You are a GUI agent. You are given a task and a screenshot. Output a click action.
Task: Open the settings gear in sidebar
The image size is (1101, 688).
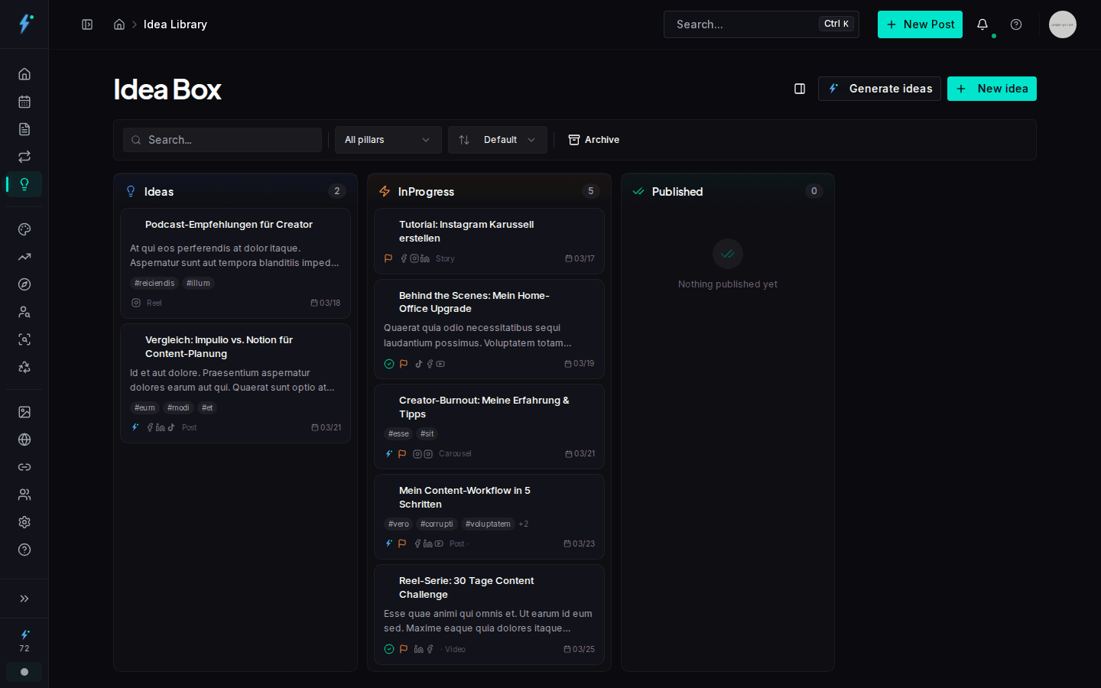(24, 522)
